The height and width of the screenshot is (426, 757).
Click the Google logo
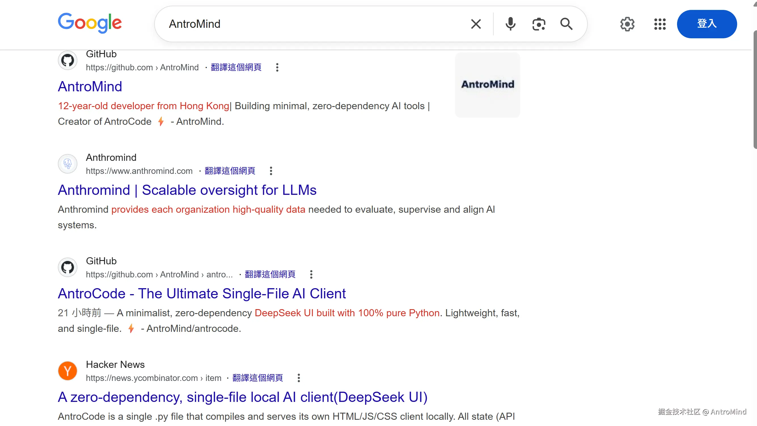click(90, 23)
